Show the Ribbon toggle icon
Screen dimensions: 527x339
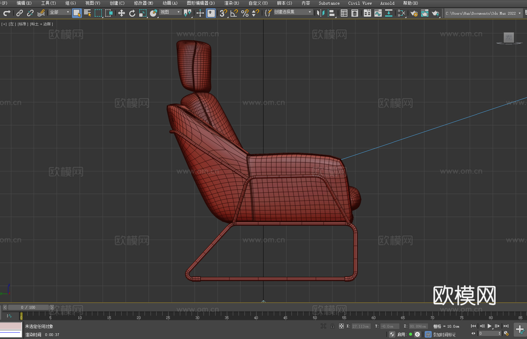pos(367,13)
